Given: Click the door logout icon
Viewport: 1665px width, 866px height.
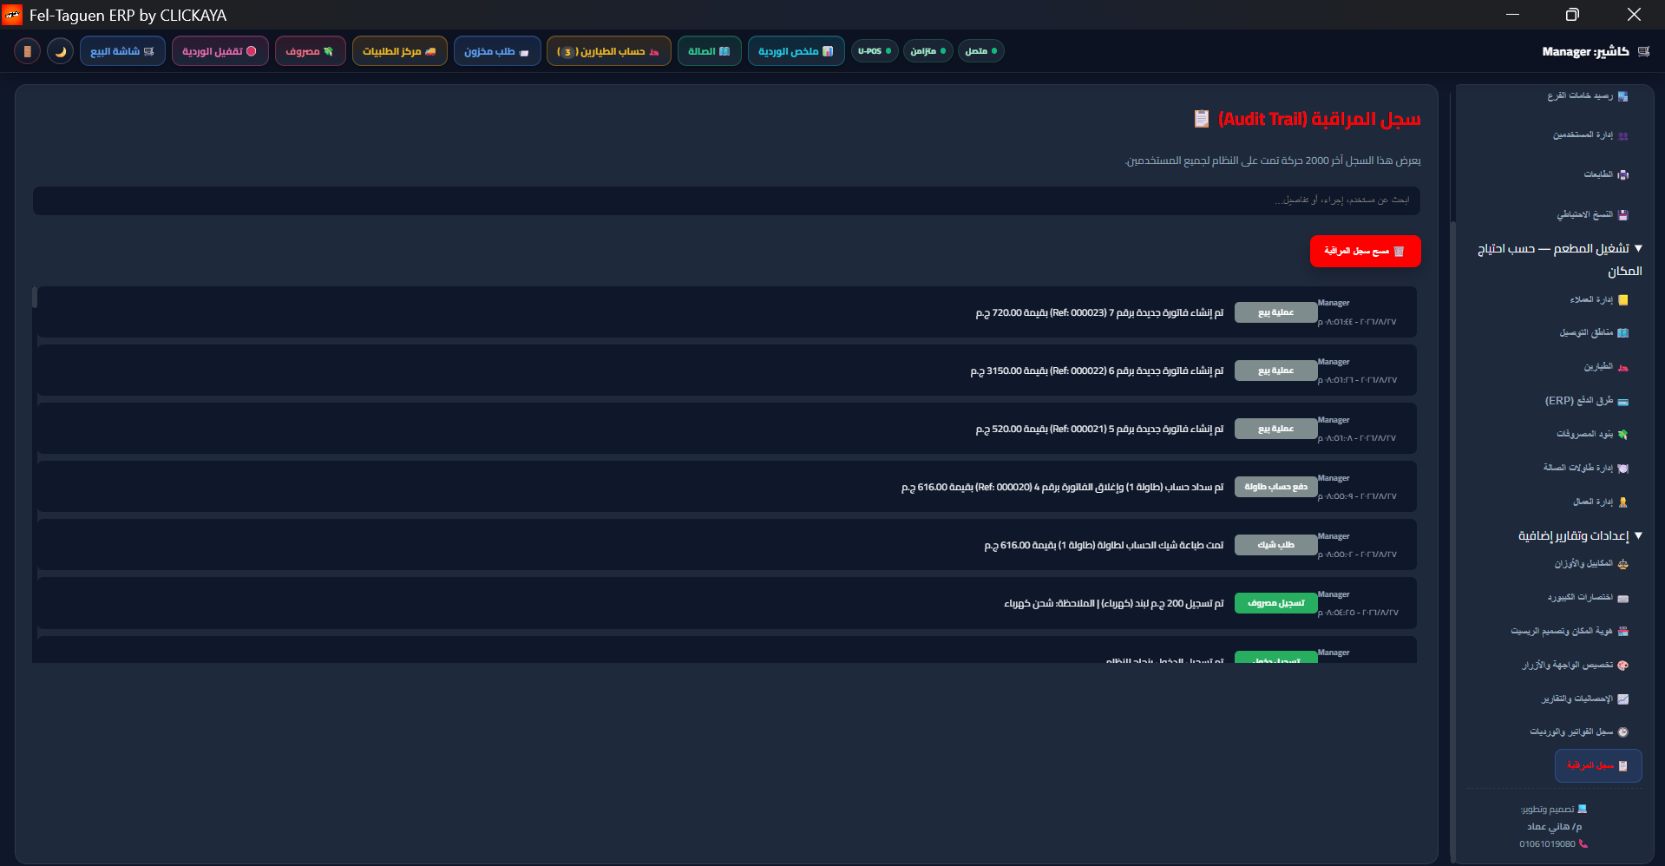Looking at the screenshot, I should (x=27, y=51).
